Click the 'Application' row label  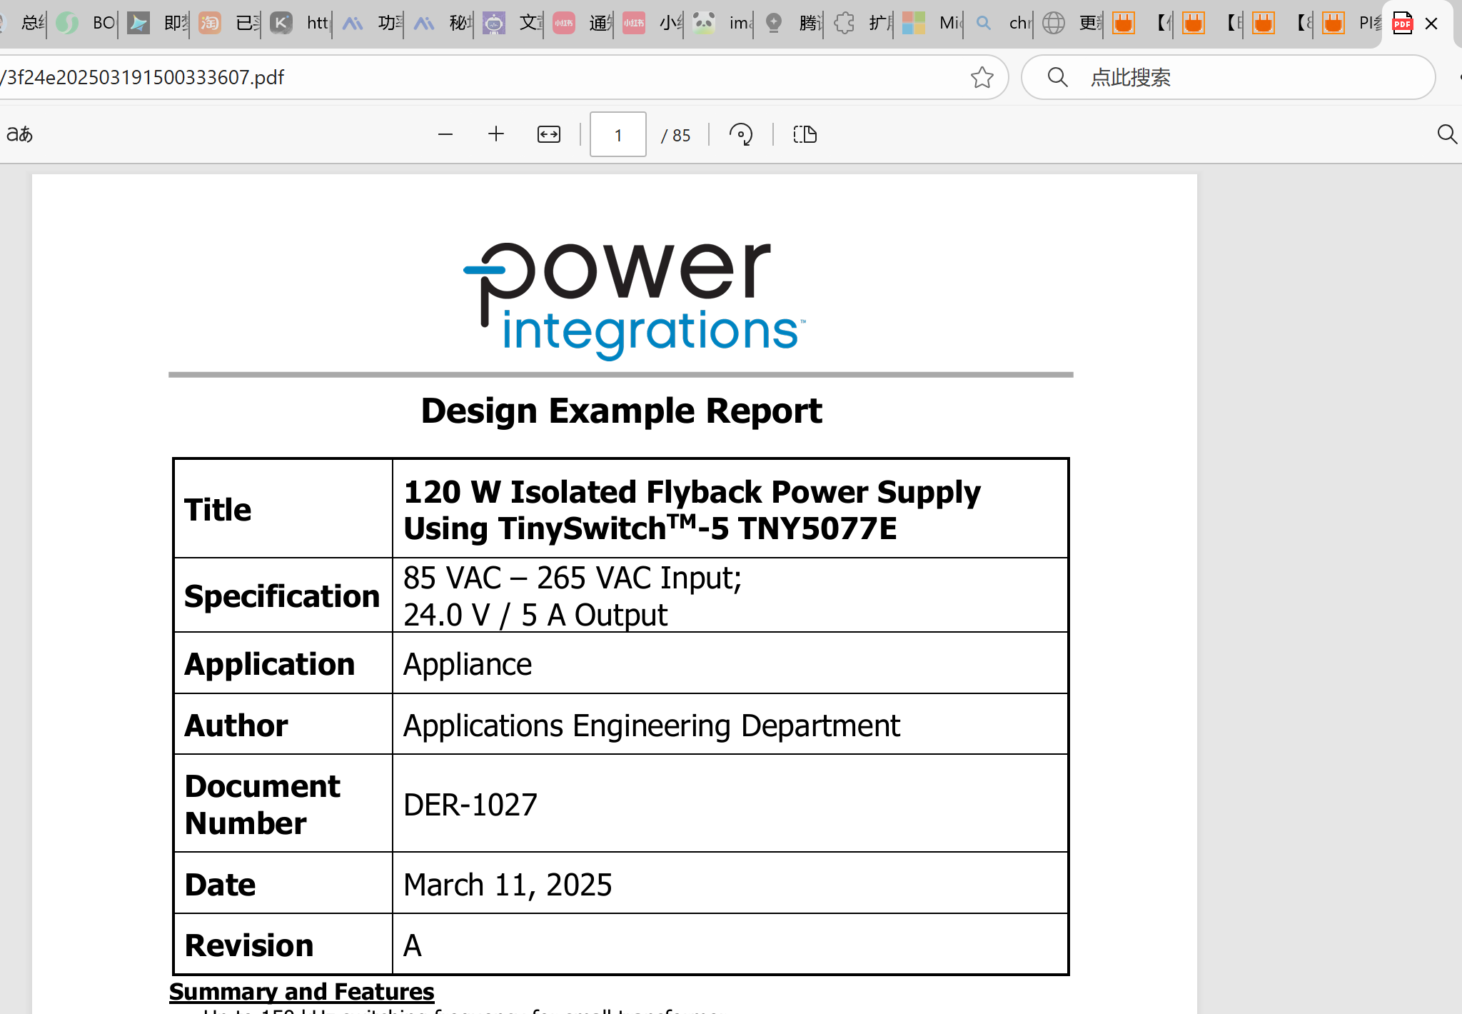tap(270, 665)
